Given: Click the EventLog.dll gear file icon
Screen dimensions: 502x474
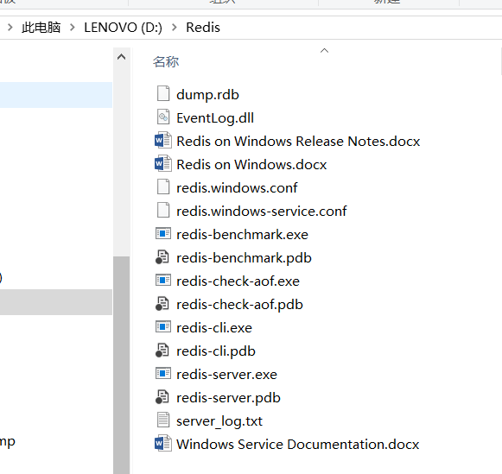Looking at the screenshot, I should click(x=163, y=117).
